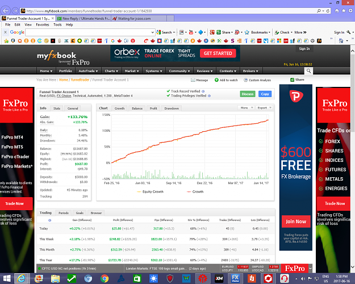
Task: Switch to the Periods tab
Action: click(64, 213)
